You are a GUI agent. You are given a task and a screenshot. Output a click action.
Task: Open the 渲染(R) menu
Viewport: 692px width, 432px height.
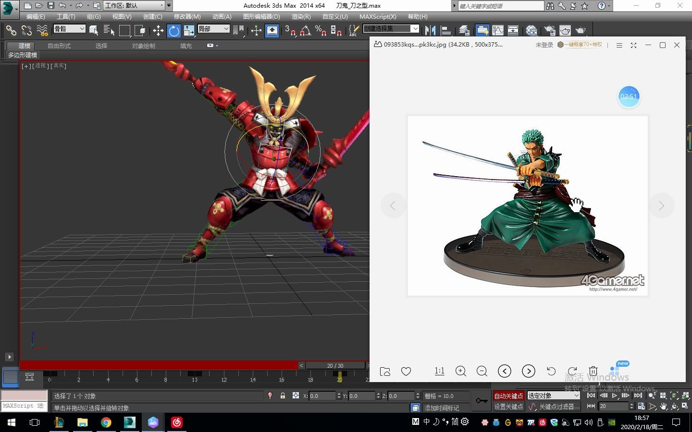point(301,16)
